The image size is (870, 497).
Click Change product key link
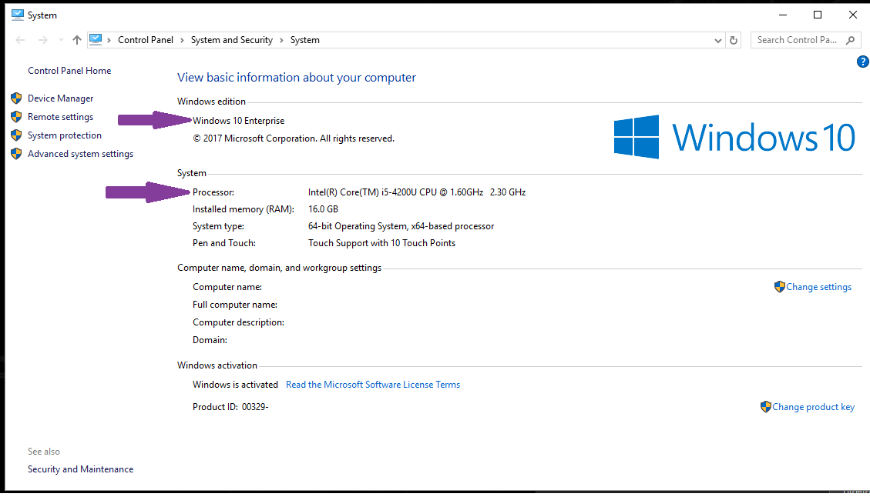point(814,407)
